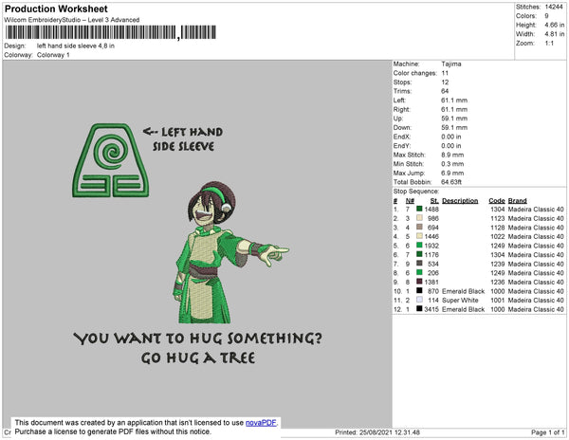
Task: Click the Stitches value 14244
Action: 554,7
